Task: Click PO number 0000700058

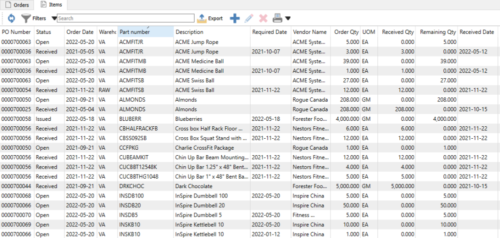Action: pyautogui.click(x=16, y=119)
